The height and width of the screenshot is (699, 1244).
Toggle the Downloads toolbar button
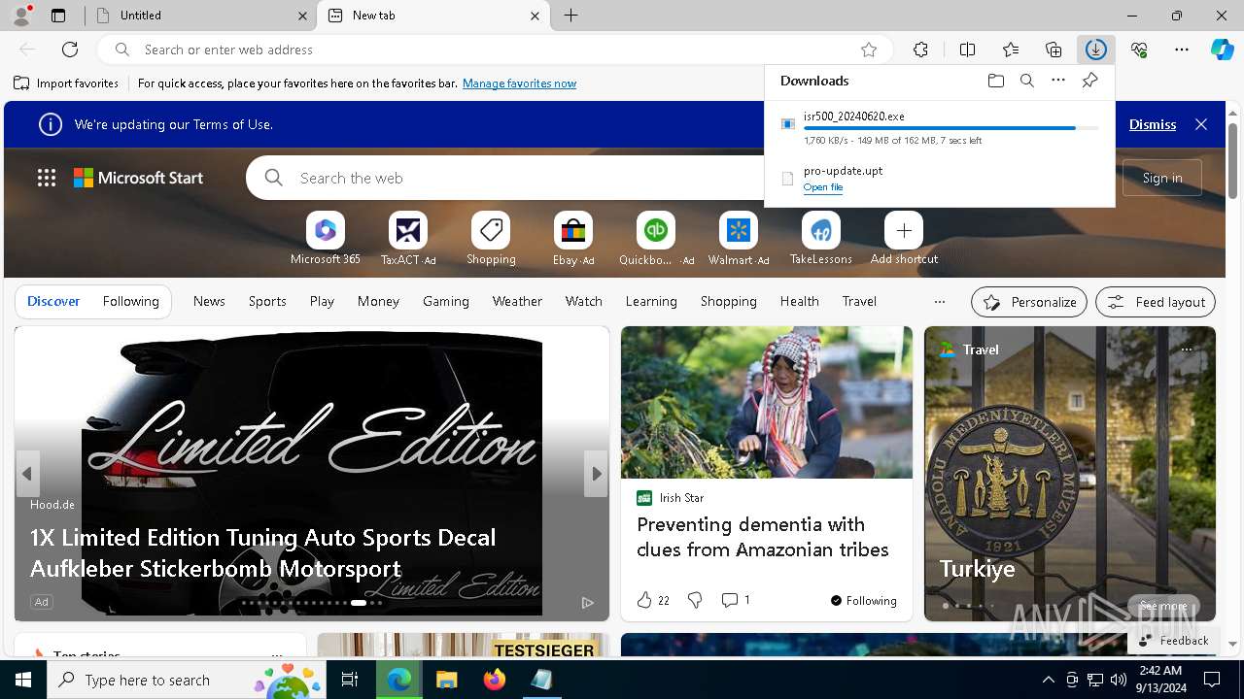point(1095,50)
